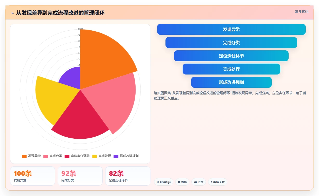Click the 数据卡片 tag chip
Viewport: 319px width, 196px height.
[218, 182]
